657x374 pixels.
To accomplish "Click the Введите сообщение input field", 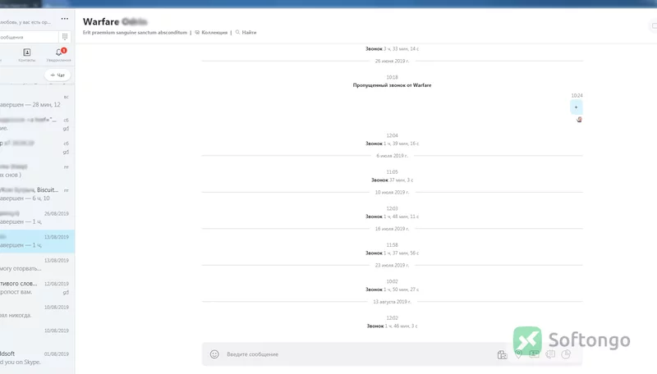I will [x=356, y=354].
